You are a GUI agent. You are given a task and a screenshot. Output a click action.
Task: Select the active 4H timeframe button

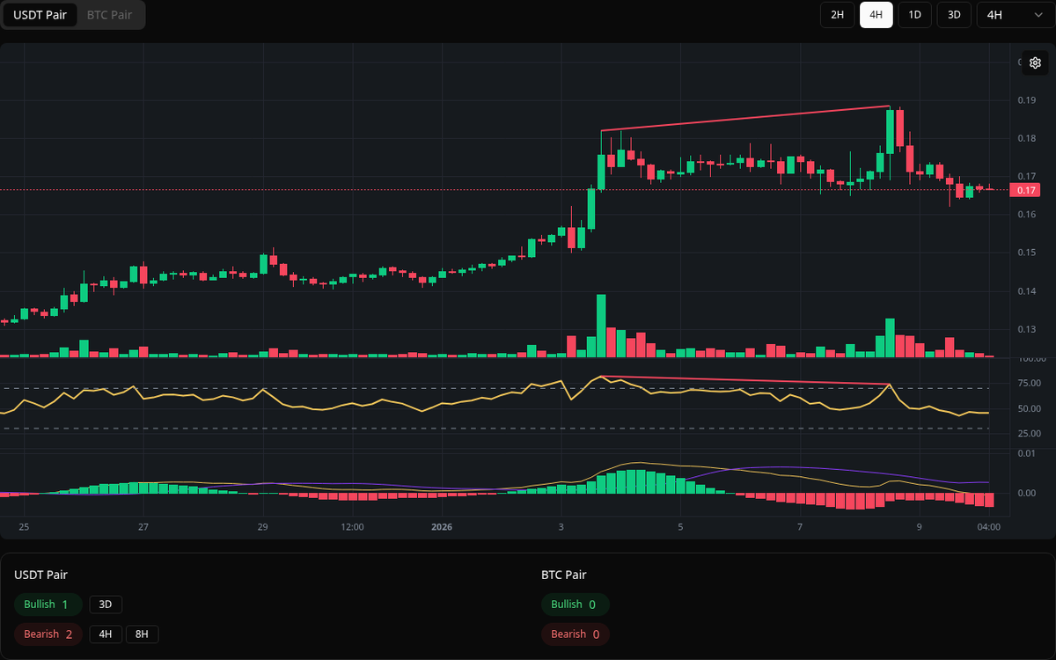pos(876,15)
